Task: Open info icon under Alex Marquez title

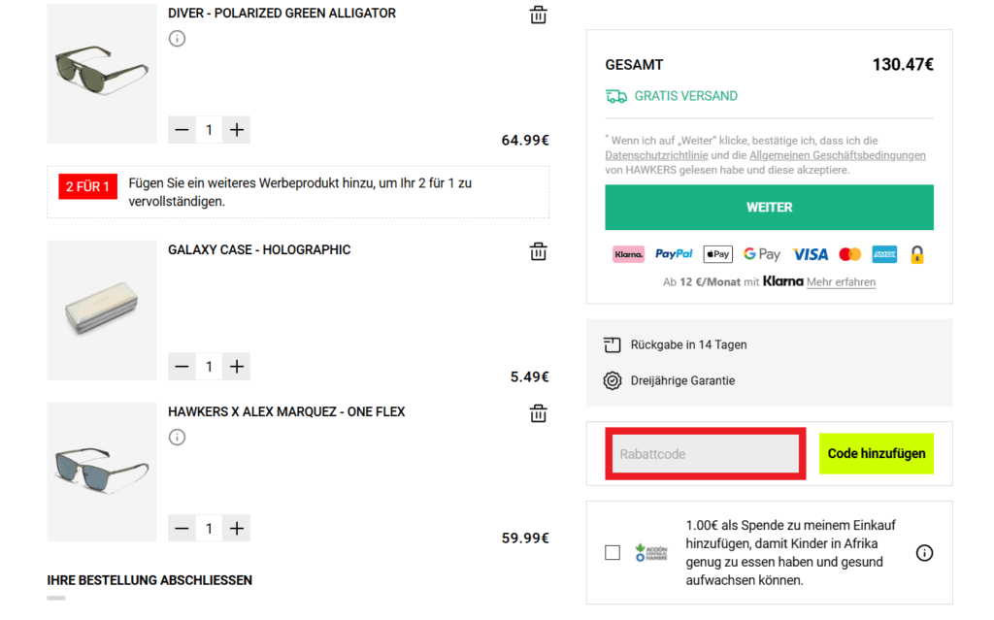Action: pos(177,438)
